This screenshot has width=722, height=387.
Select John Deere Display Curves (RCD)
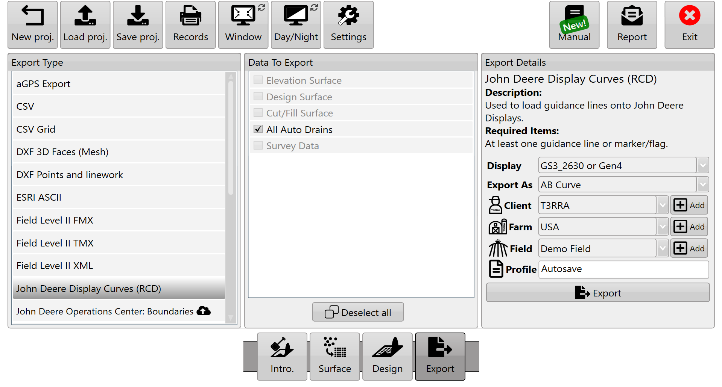pyautogui.click(x=119, y=289)
